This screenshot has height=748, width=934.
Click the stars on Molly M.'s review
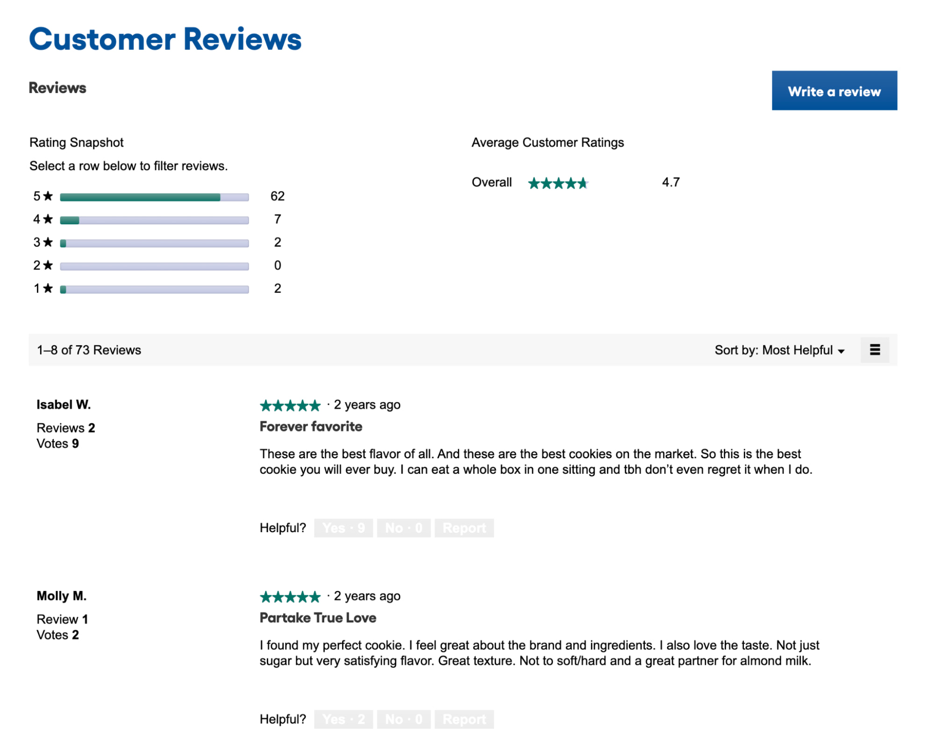click(290, 597)
